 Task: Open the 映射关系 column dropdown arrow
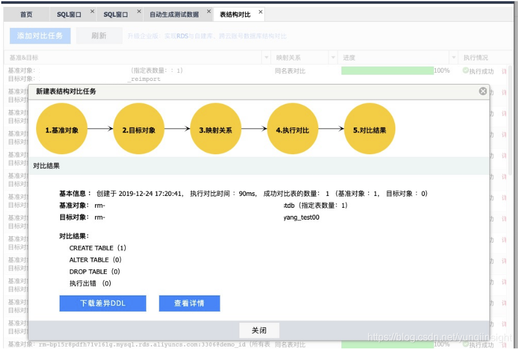[x=333, y=58]
